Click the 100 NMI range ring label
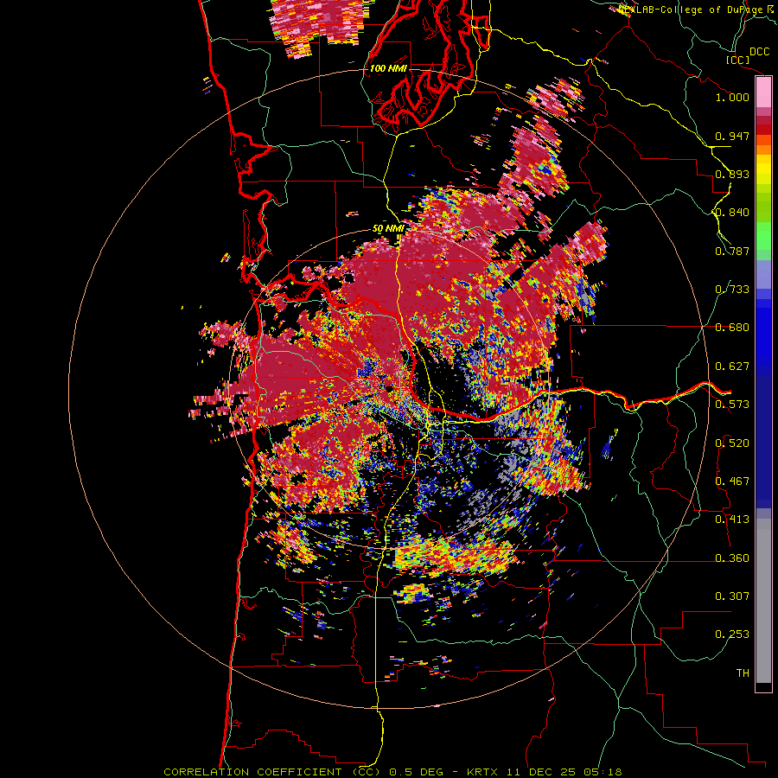Viewport: 778px width, 778px height. pyautogui.click(x=388, y=68)
